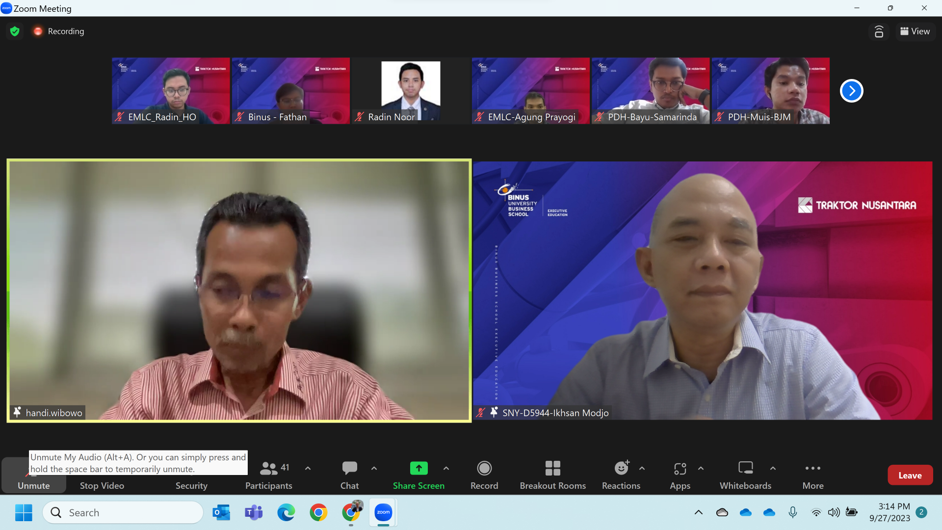The image size is (942, 530).
Task: Select the Radin Noor video thumbnail
Action: pyautogui.click(x=411, y=91)
